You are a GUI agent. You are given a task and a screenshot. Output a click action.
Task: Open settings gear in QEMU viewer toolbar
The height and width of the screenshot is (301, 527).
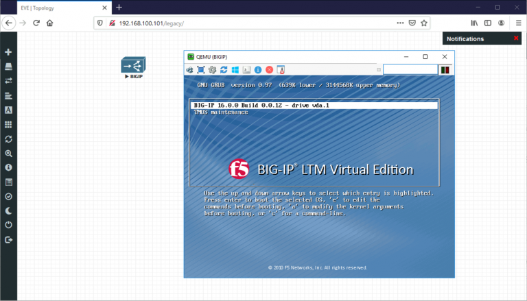pos(212,69)
